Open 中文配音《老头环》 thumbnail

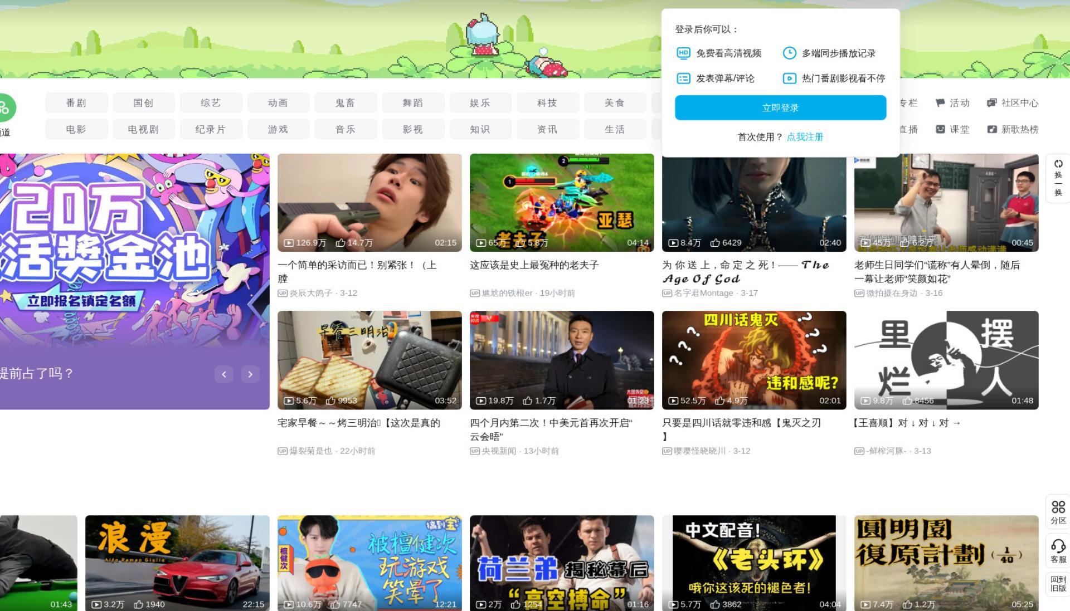pos(754,563)
